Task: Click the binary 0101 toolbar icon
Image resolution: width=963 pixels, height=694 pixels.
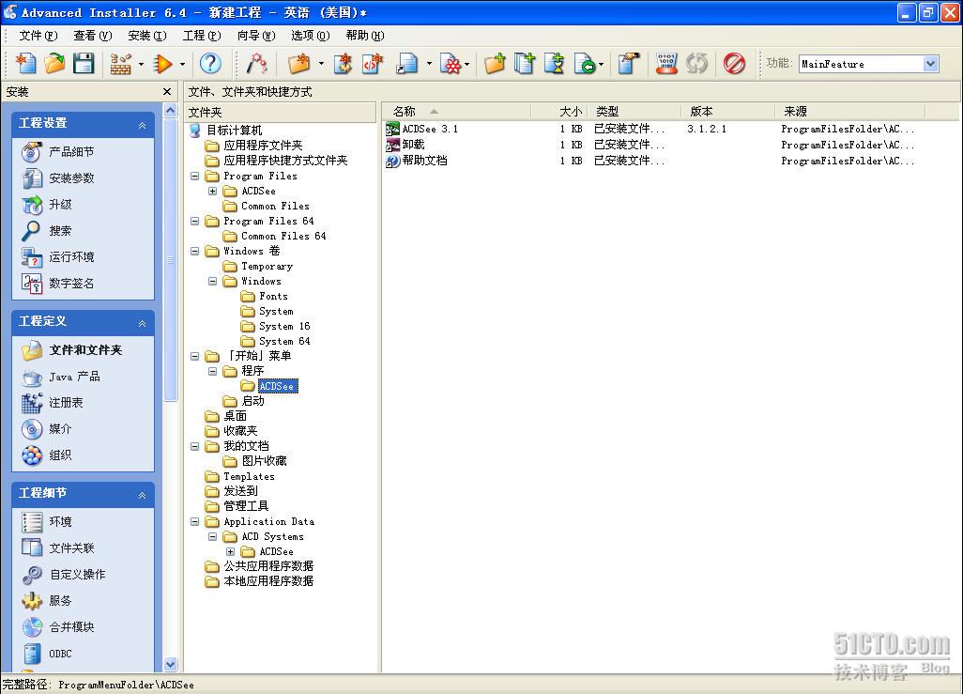Action: [x=666, y=63]
